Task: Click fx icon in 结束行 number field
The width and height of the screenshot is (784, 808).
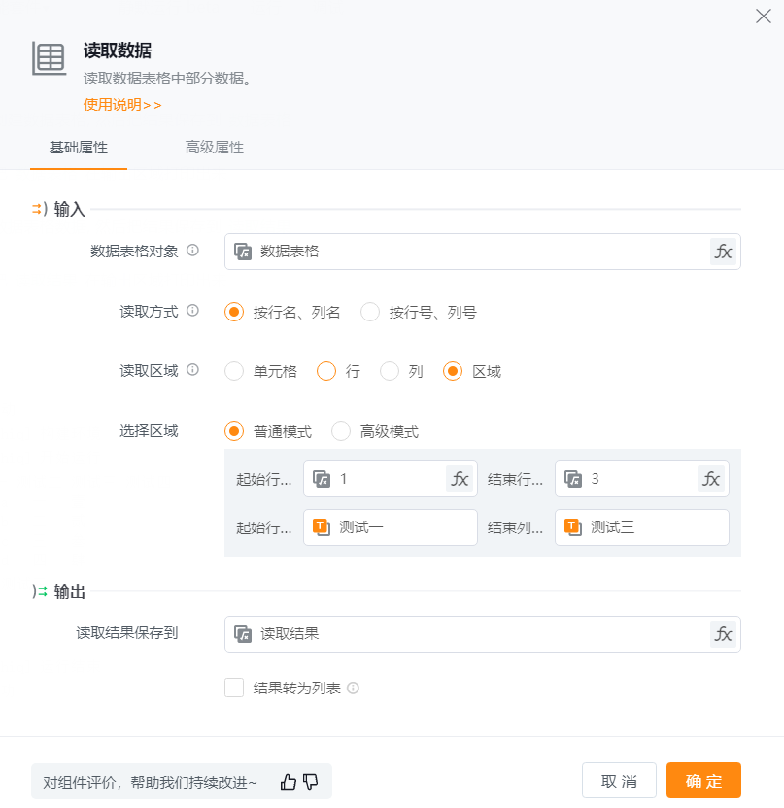Action: coord(711,479)
